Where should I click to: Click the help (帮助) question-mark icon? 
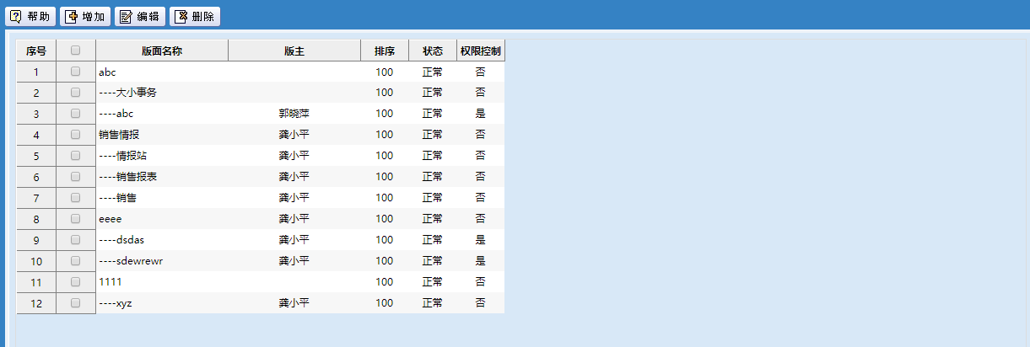(x=17, y=16)
